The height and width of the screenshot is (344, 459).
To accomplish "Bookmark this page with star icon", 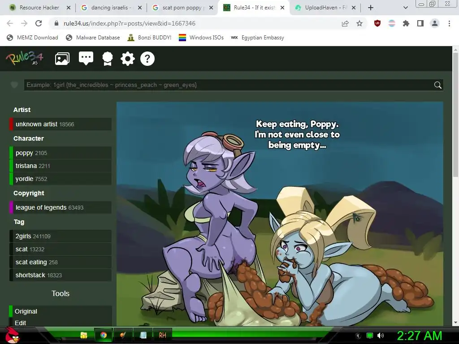I will [359, 23].
